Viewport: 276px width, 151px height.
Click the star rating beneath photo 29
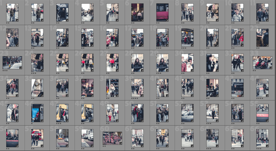(x=159, y=73)
